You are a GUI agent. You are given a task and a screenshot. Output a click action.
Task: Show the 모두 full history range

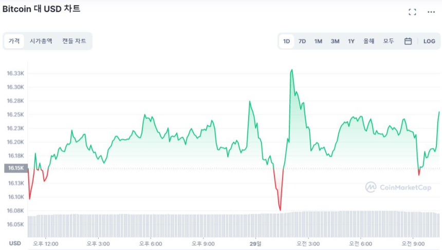point(389,41)
